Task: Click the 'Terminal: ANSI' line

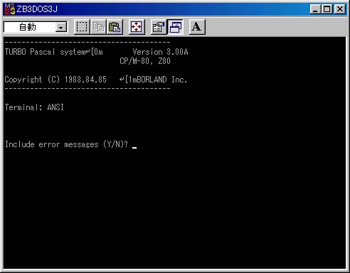Action: [x=34, y=107]
